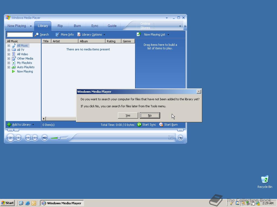Image resolution: width=277 pixels, height=207 pixels.
Task: Switch to the Now Playing tab
Action: (17, 26)
